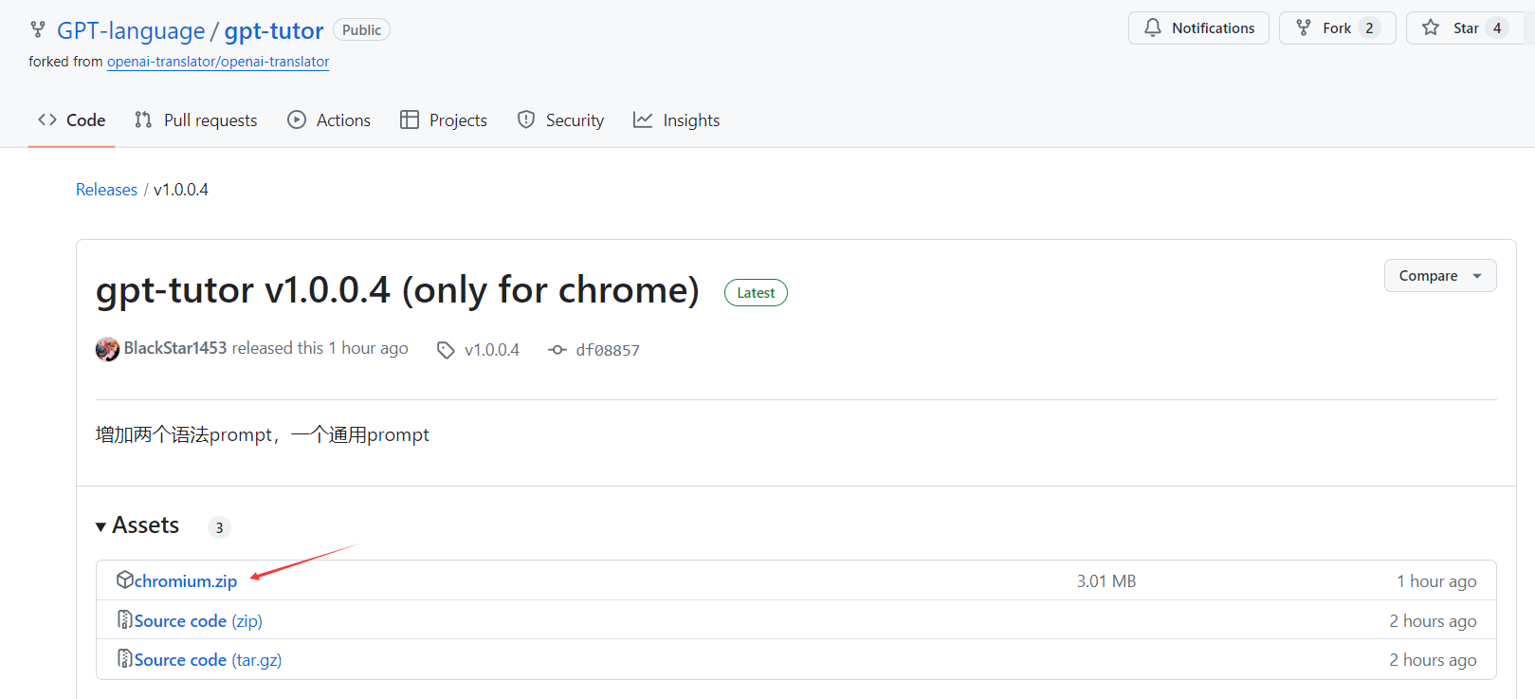Click the 3.01 MB file size
Image resolution: width=1535 pixels, height=699 pixels.
1106,581
